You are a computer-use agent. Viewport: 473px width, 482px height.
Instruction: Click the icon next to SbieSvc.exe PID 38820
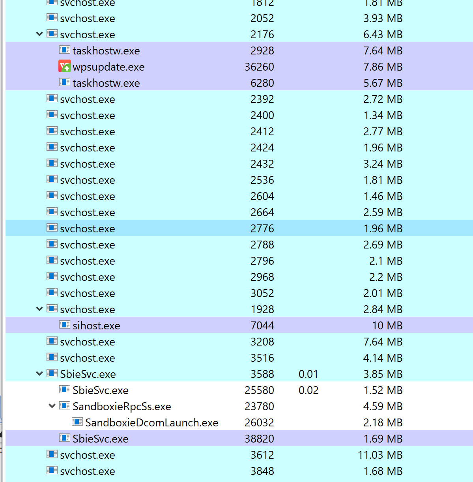(x=64, y=438)
